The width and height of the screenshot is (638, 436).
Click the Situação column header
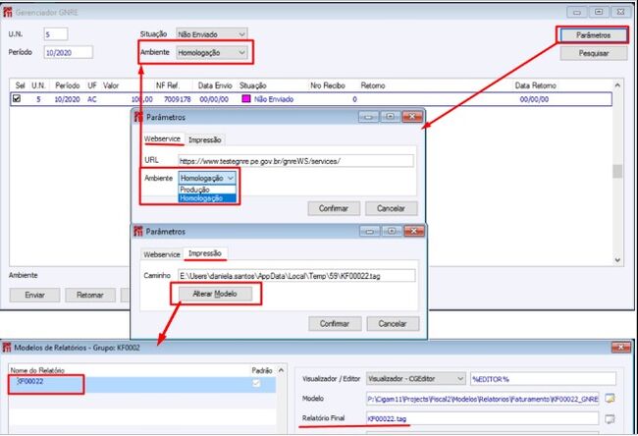pos(252,85)
